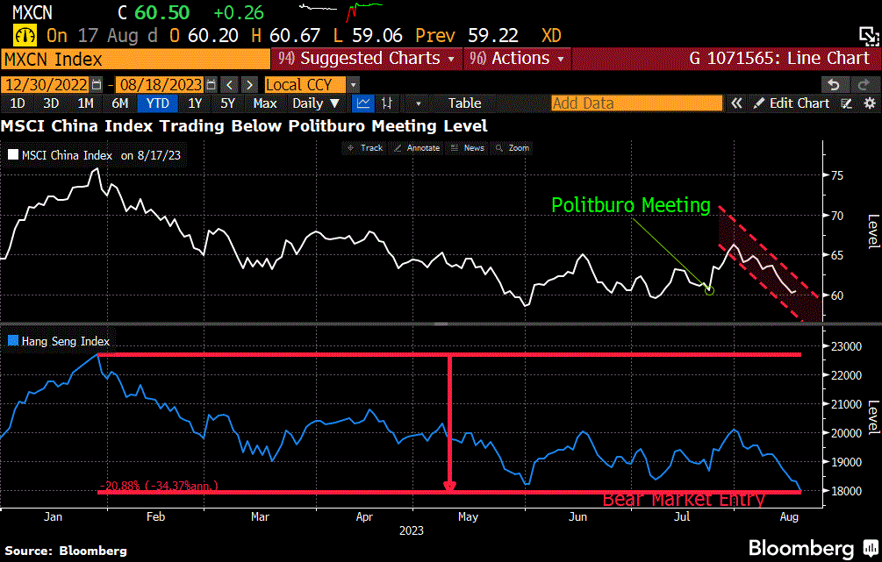Image resolution: width=882 pixels, height=562 pixels.
Task: Go to next date range arrow
Action: 250,85
